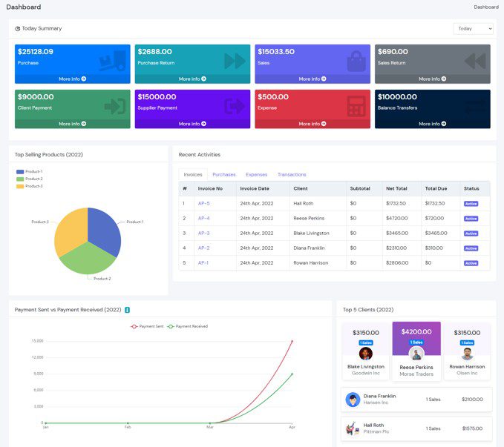Select Reese Perkins top client card
This screenshot has height=447, width=504.
click(x=416, y=351)
